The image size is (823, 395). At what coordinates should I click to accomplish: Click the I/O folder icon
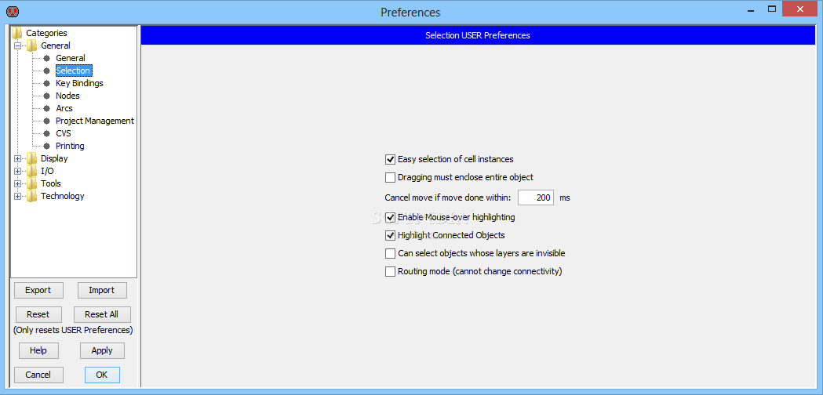[x=32, y=171]
